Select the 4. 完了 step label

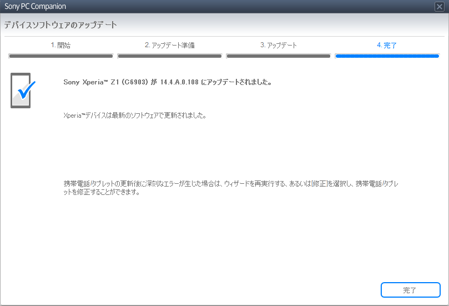[x=387, y=46]
